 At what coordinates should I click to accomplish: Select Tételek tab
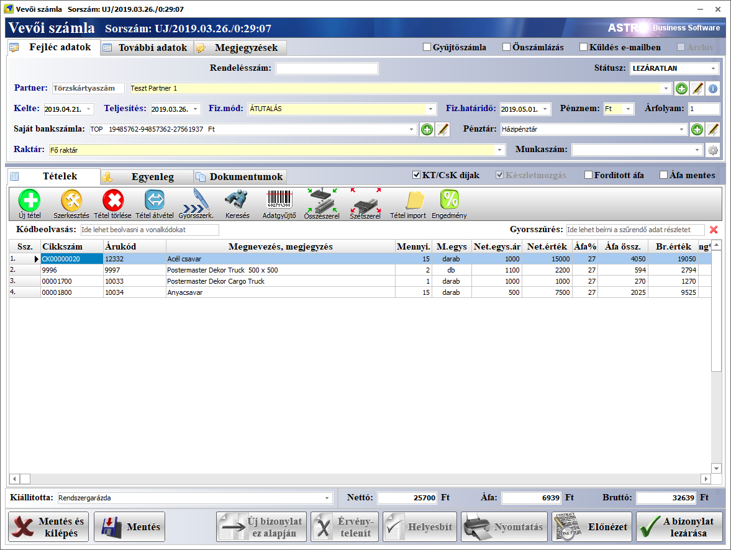(53, 176)
